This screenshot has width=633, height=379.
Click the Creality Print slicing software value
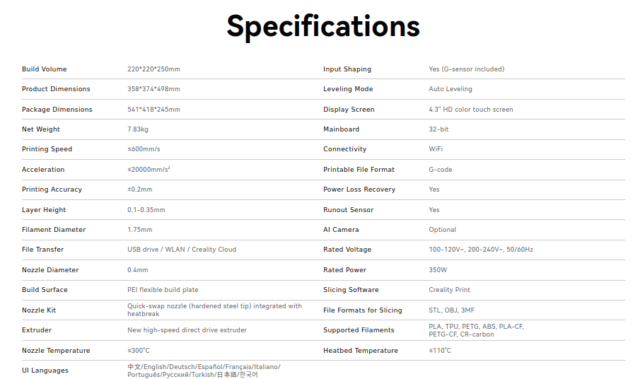click(449, 290)
